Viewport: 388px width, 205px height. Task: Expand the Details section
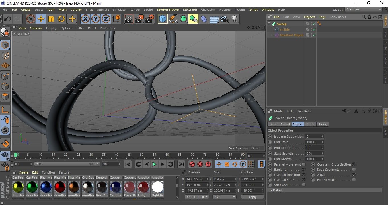pos(278,190)
